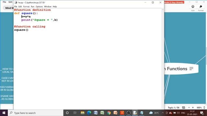Open File Explorer from taskbar

82,113
